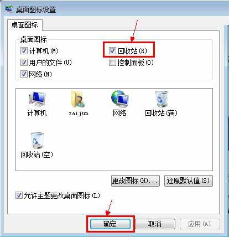Viewport: 229px width, 237px height.
Task: Click the 应用(A) apply button
Action: (200, 224)
